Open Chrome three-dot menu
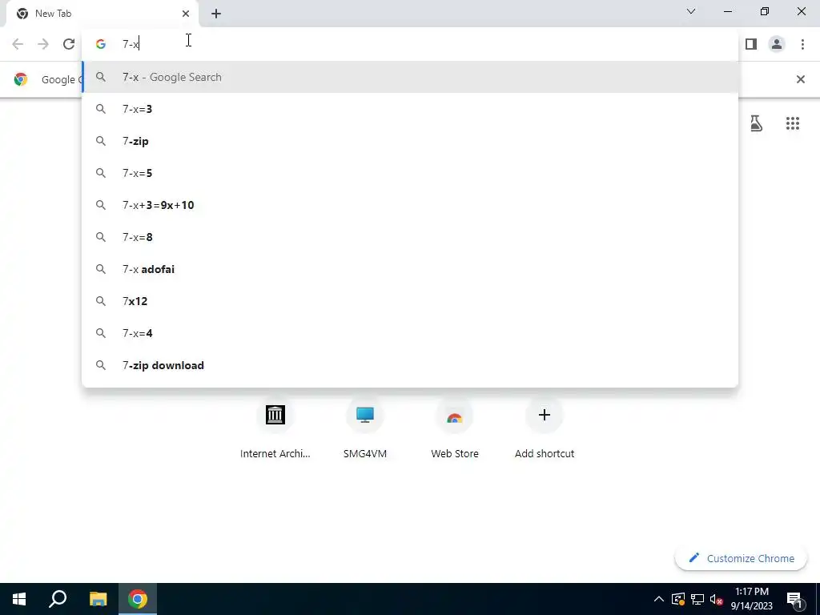Viewport: 820px width, 615px height. click(x=802, y=44)
